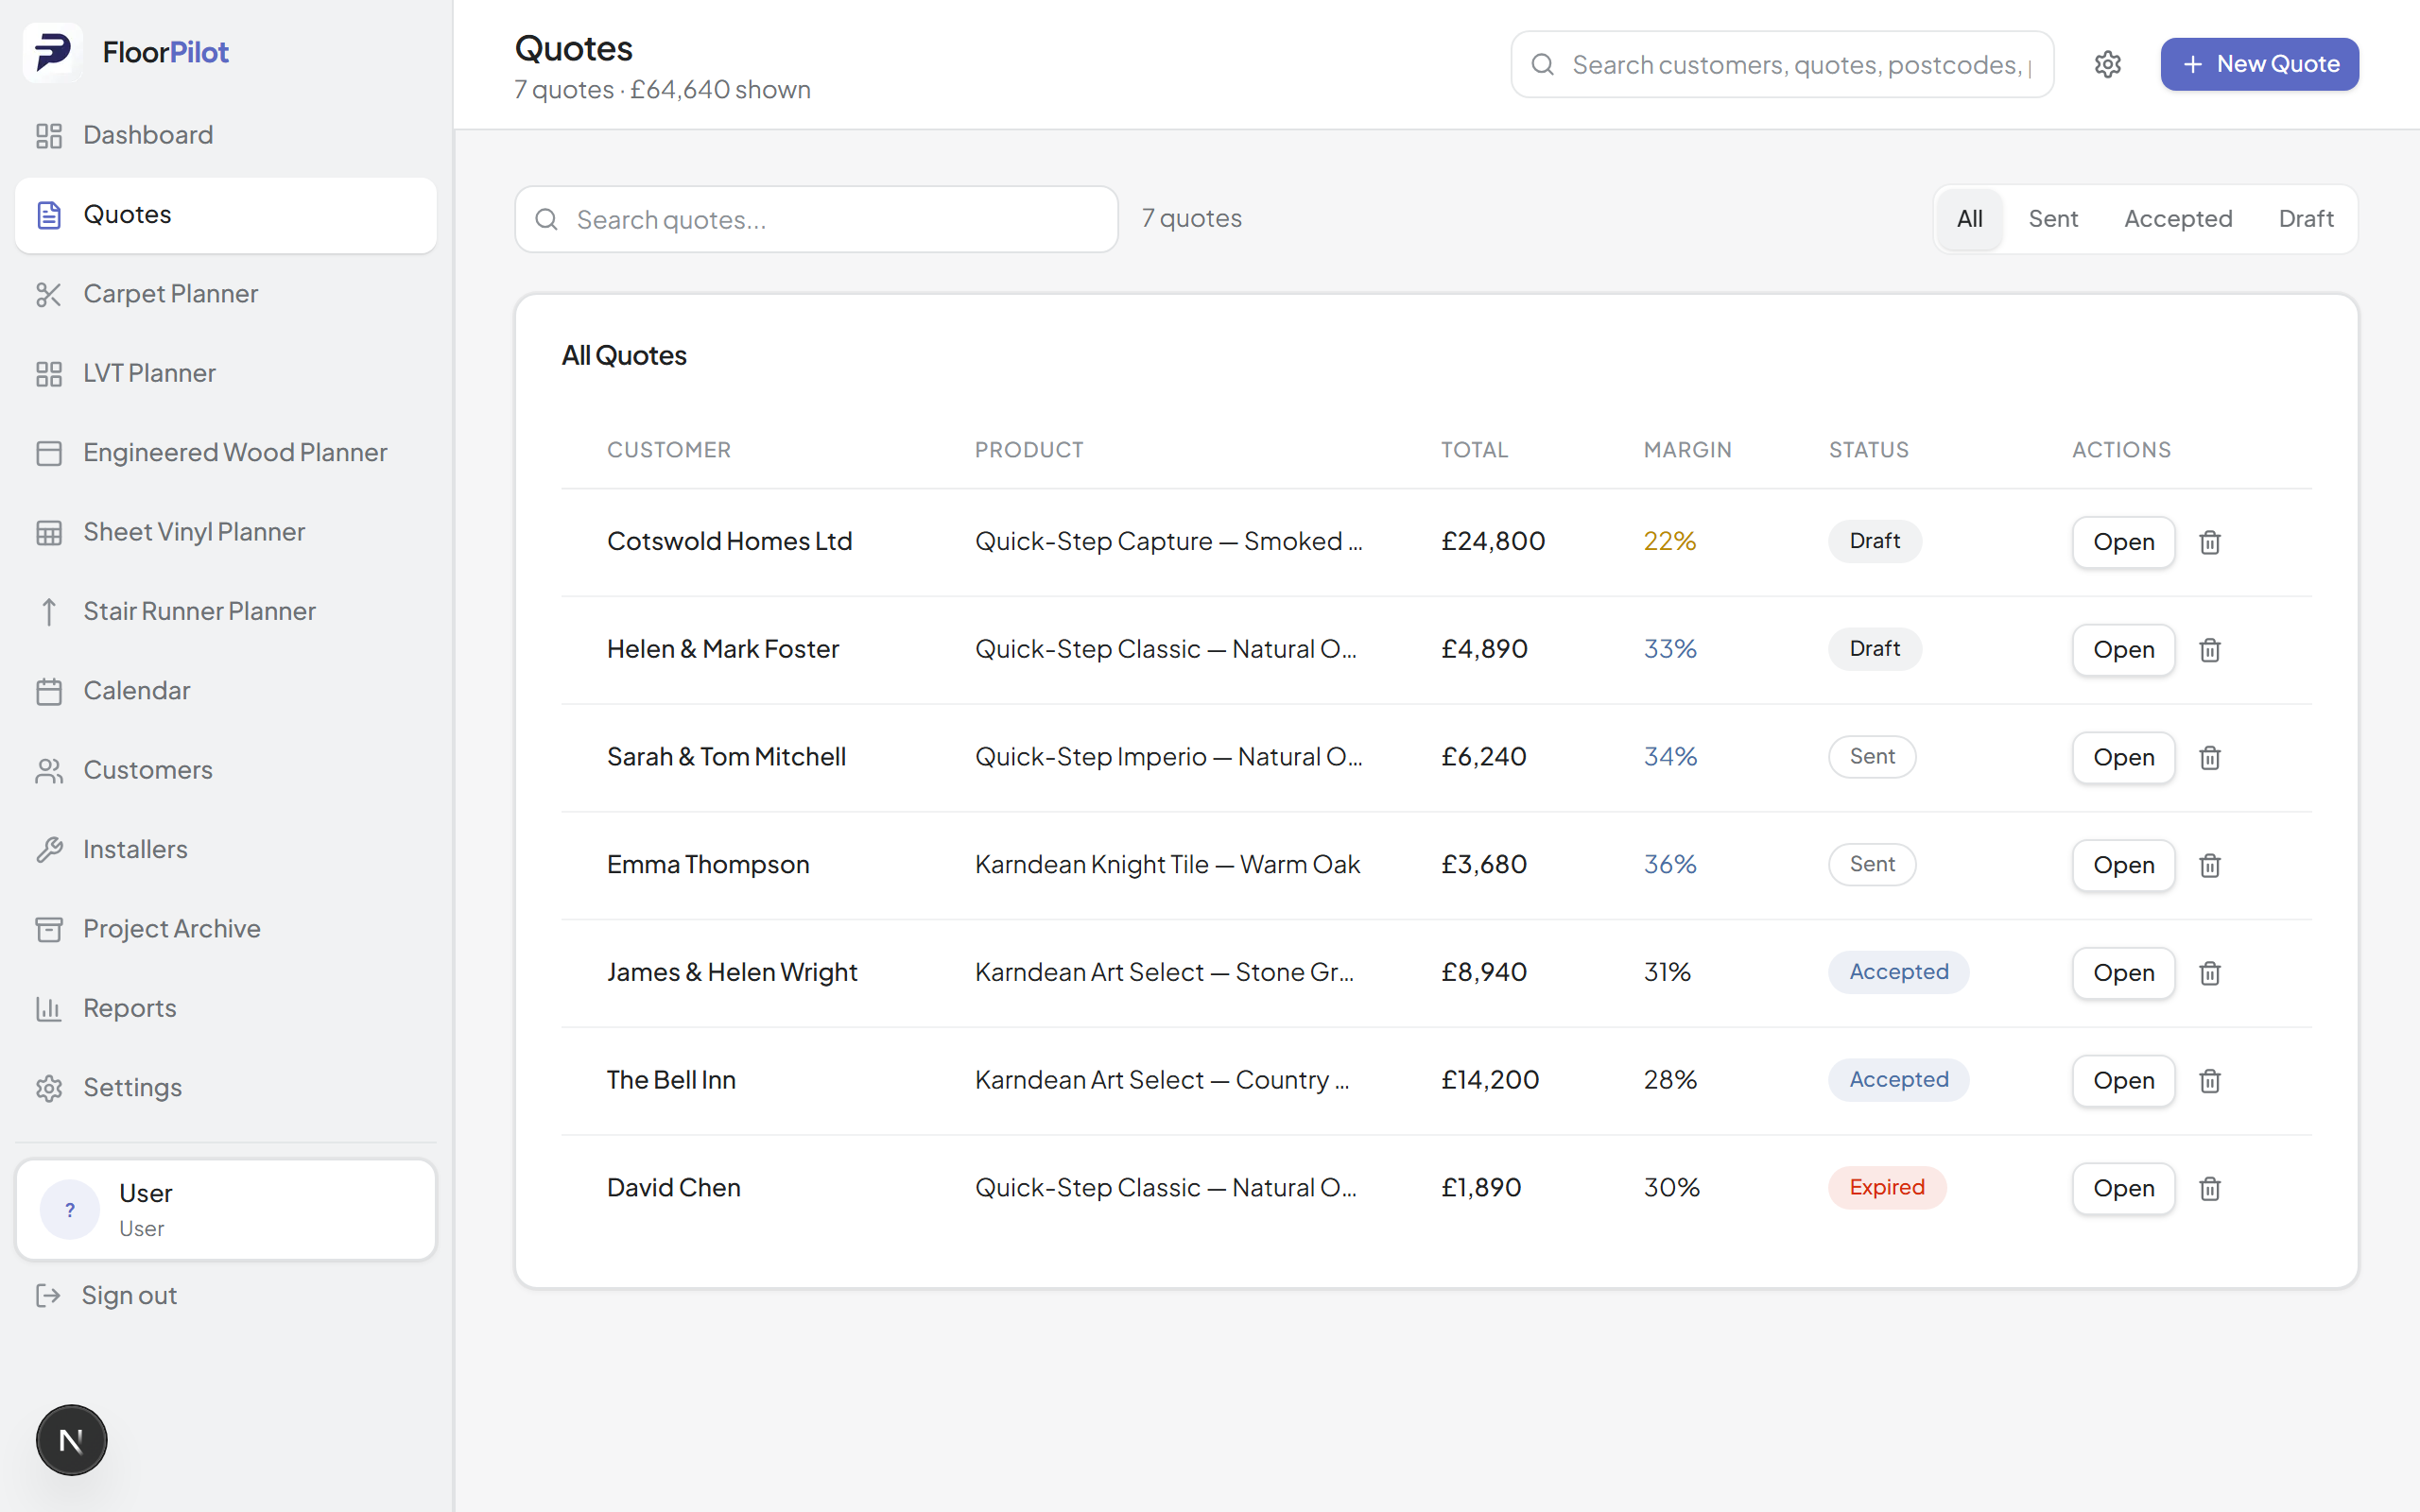Screen dimensions: 2420x1512
Task: Filter quotes by Accepted status
Action: pos(2178,219)
